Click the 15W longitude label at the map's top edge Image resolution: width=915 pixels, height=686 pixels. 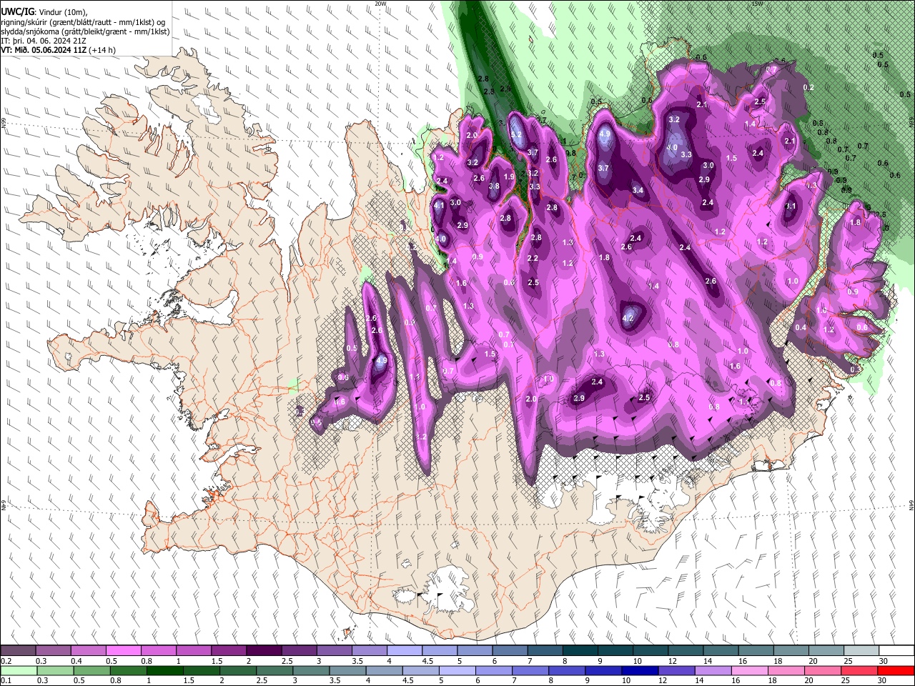tap(757, 4)
